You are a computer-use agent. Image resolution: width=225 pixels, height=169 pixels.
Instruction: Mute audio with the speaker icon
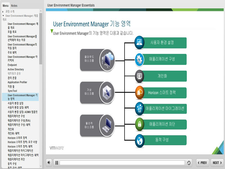coord(49,163)
